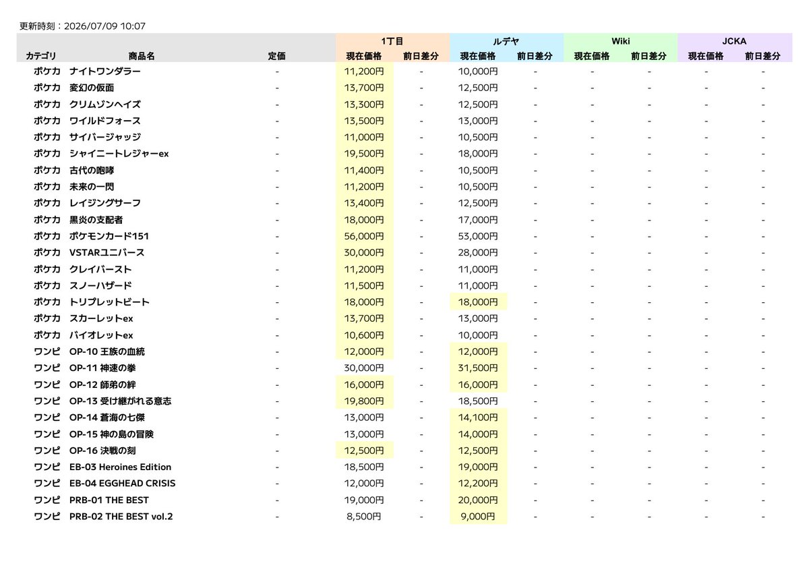
Task: Click the 31,500円 price for OP-11
Action: click(479, 368)
